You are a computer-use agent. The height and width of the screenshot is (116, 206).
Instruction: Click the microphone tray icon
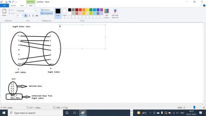(x=162, y=113)
